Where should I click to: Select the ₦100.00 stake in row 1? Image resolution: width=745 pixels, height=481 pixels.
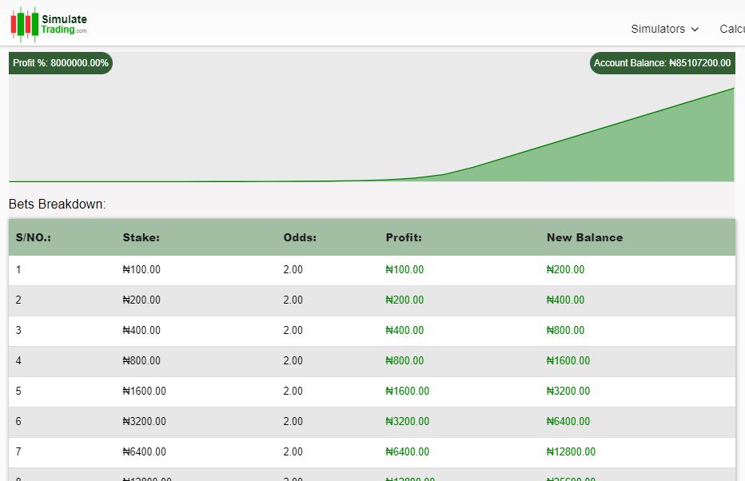point(141,270)
